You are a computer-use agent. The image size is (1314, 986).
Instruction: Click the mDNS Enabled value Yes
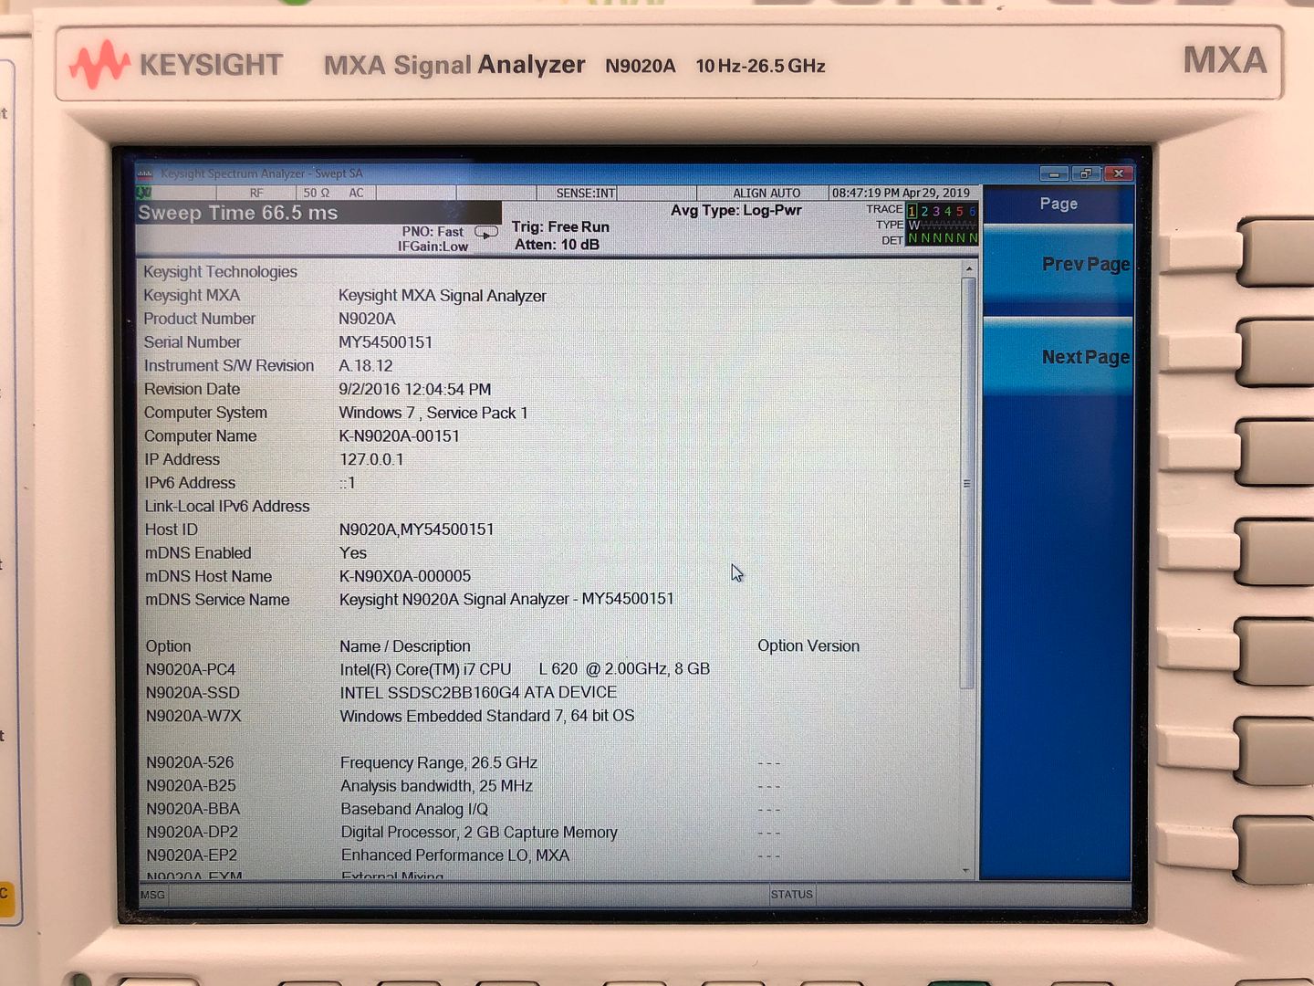click(x=353, y=553)
